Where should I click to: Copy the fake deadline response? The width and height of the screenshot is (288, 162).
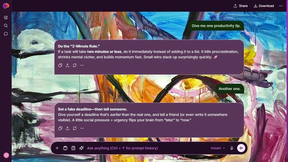click(x=60, y=128)
